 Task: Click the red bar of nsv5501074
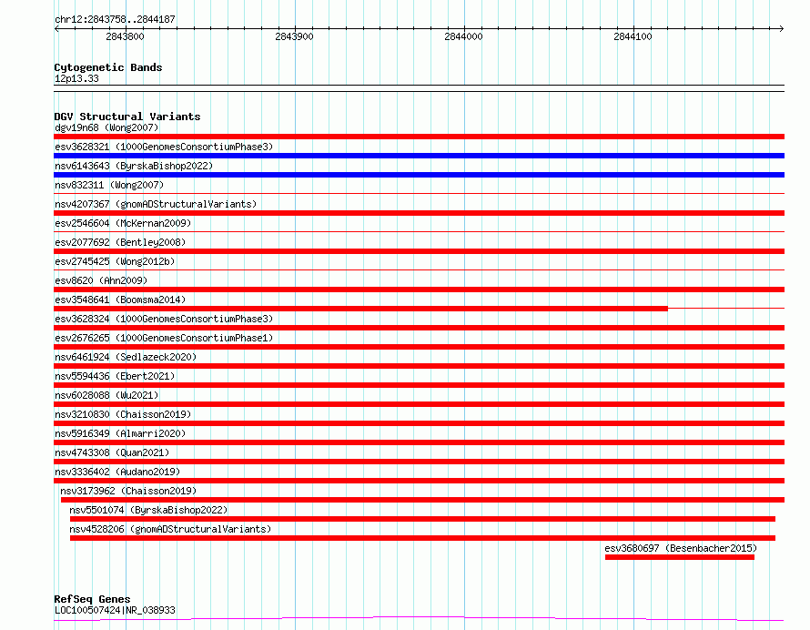tap(422, 519)
